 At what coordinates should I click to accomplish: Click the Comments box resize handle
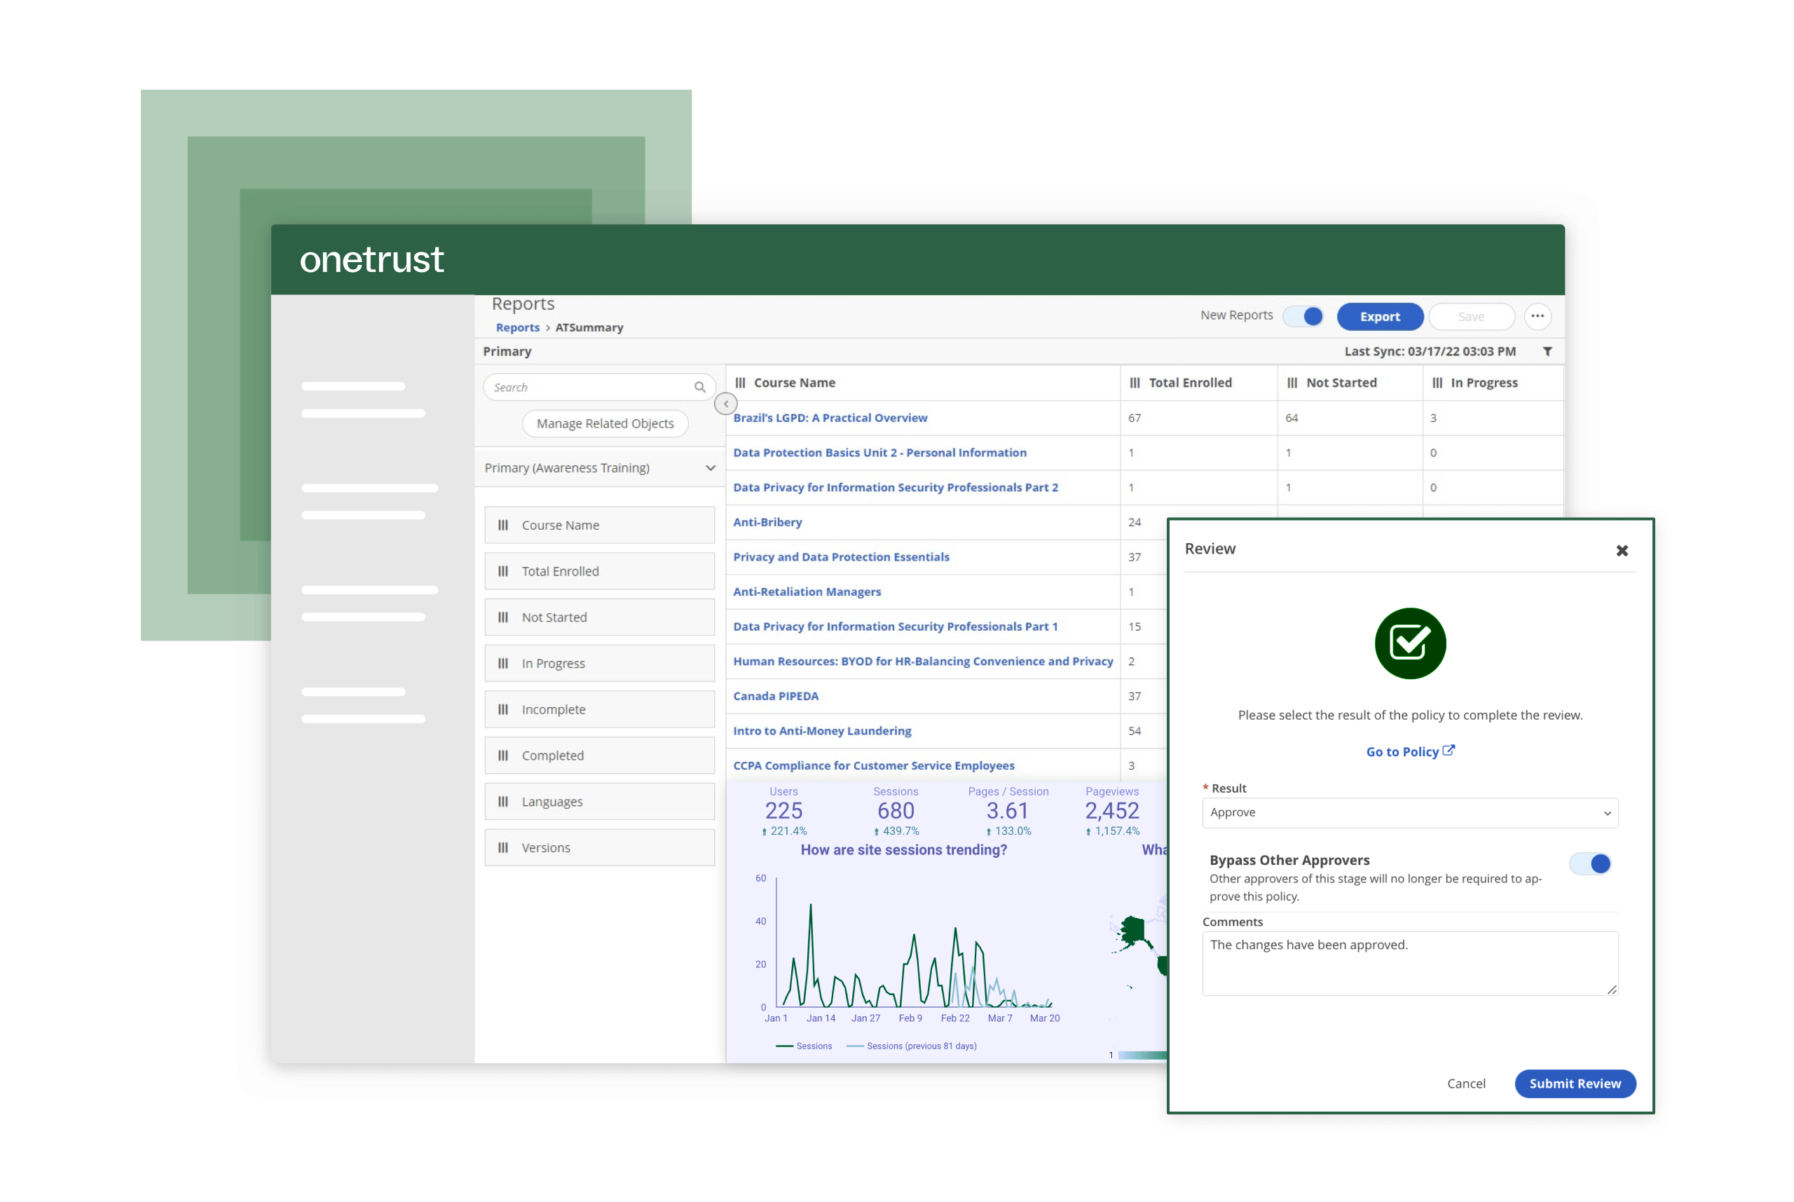pyautogui.click(x=1611, y=989)
